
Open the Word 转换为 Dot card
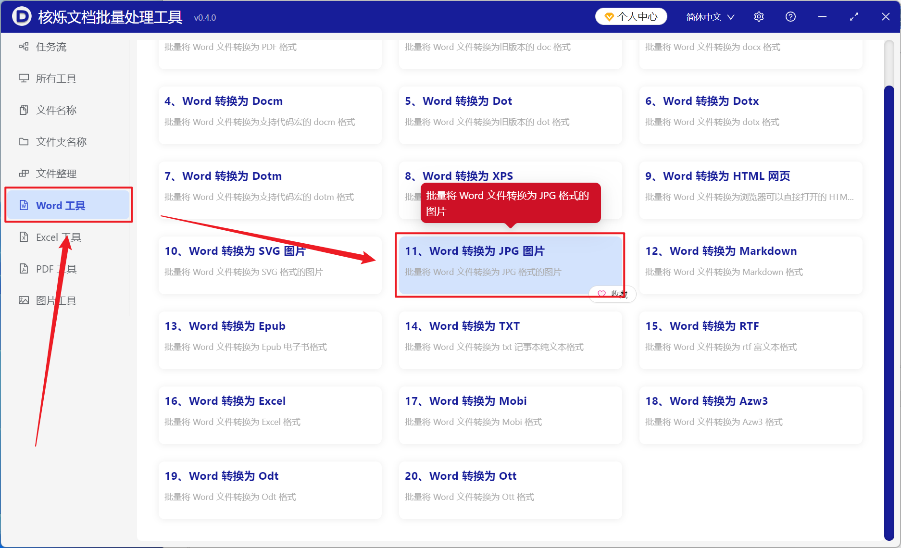(x=510, y=115)
